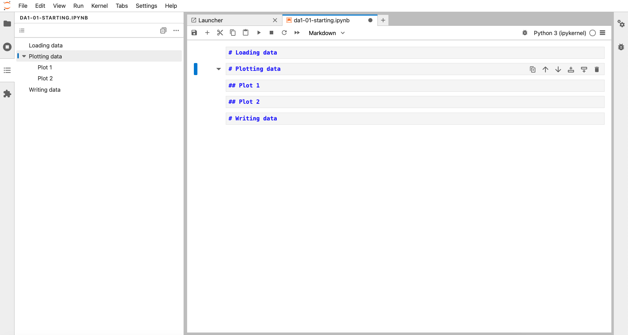Run the selected cell with play icon
Screen dimensions: 628x335
pos(259,33)
